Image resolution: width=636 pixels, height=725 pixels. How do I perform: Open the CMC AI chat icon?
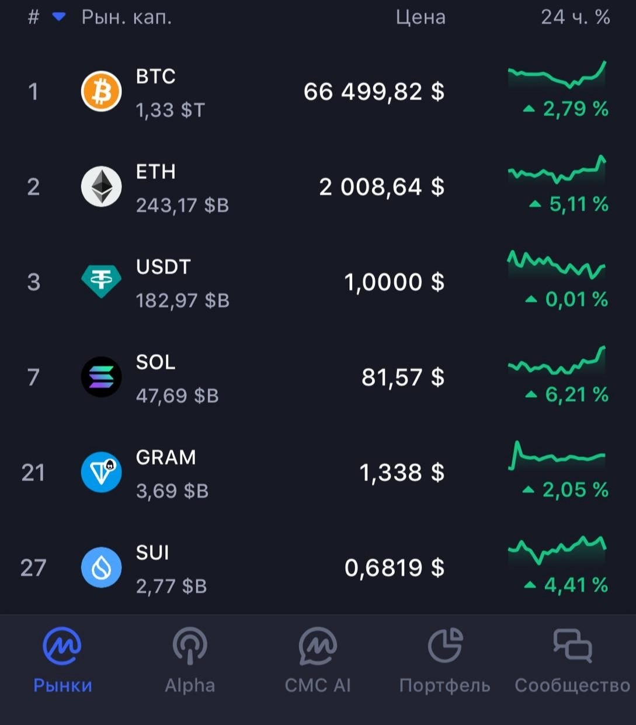[x=318, y=646]
